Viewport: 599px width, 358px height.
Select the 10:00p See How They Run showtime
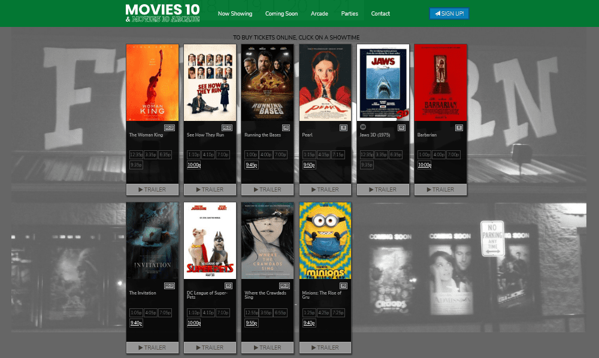click(193, 165)
